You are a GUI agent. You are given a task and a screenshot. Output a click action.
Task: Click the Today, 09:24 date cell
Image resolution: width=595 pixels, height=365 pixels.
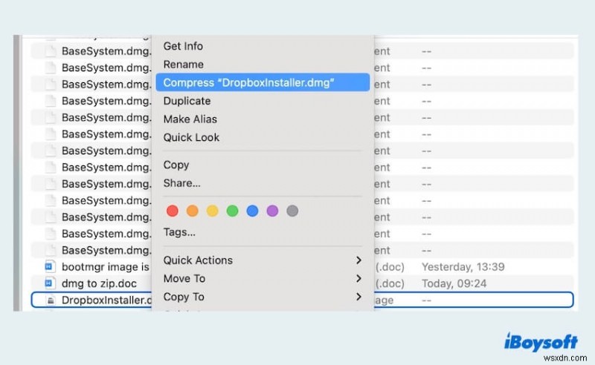point(454,283)
